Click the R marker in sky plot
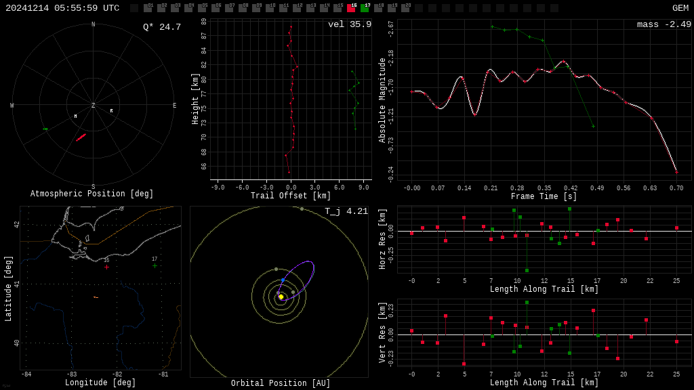The image size is (694, 390). [x=112, y=111]
